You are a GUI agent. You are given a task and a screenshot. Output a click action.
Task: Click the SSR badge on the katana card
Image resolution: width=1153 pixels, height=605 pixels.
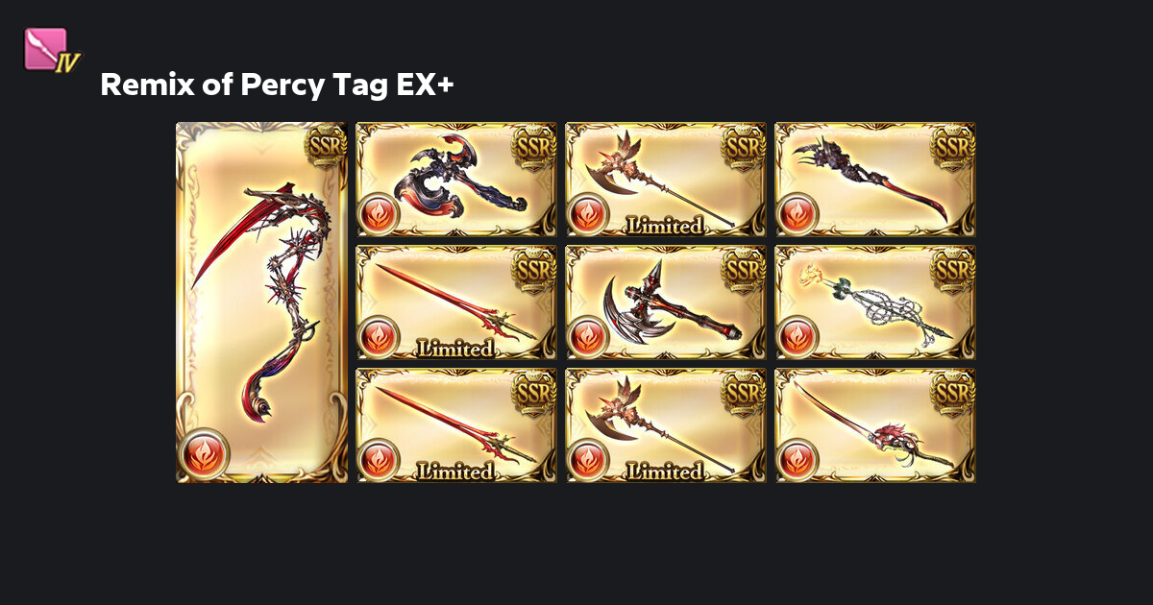click(x=953, y=391)
